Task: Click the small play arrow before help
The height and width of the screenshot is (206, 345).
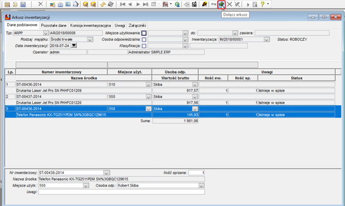Action: pyautogui.click(x=248, y=4)
